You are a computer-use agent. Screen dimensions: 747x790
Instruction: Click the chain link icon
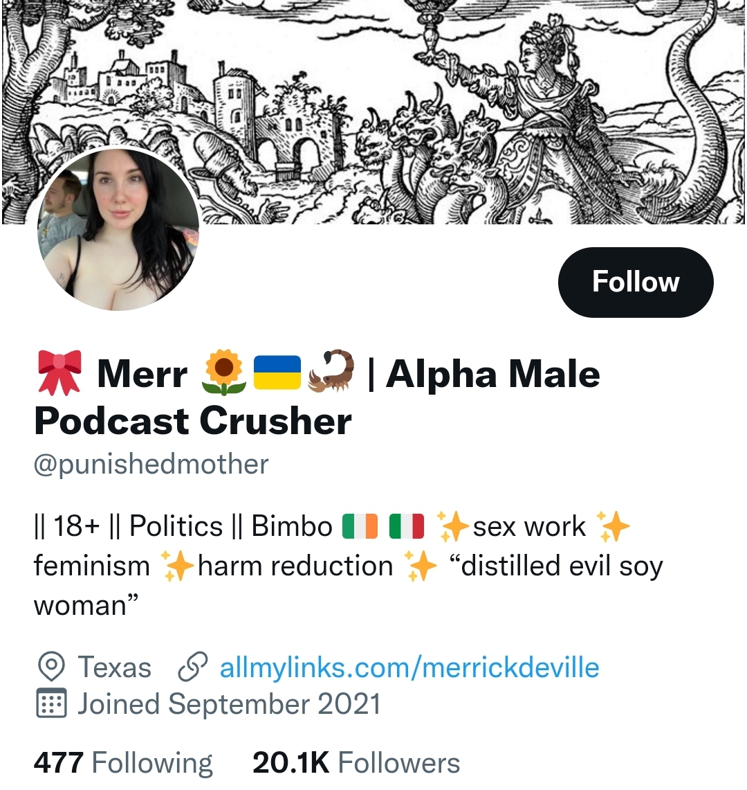coord(193,667)
